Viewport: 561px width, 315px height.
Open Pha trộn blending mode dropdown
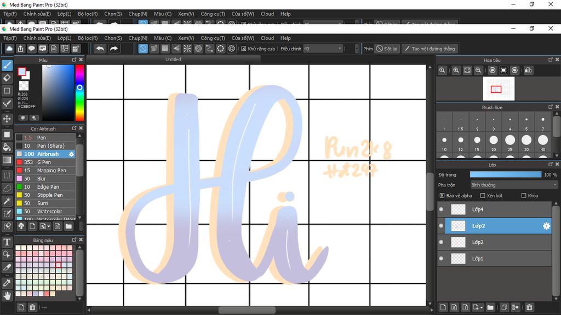[x=514, y=185]
